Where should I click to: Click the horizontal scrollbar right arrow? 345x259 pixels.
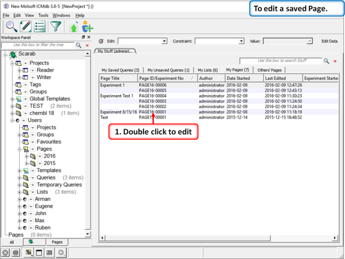(336, 238)
